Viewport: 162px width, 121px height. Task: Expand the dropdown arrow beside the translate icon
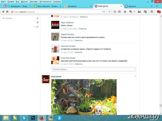(134, 12)
